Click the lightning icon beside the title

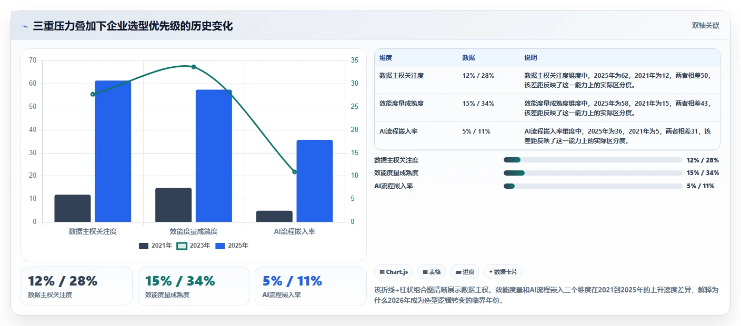pyautogui.click(x=25, y=26)
